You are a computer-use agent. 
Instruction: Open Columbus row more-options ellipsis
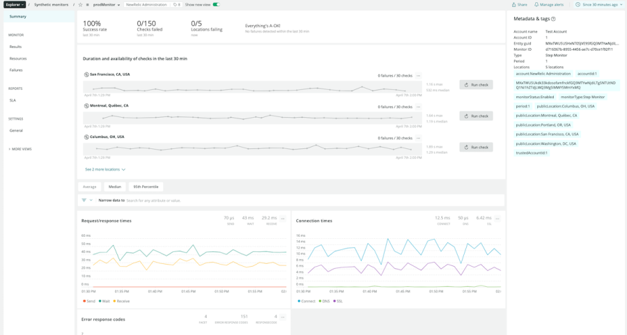(418, 138)
